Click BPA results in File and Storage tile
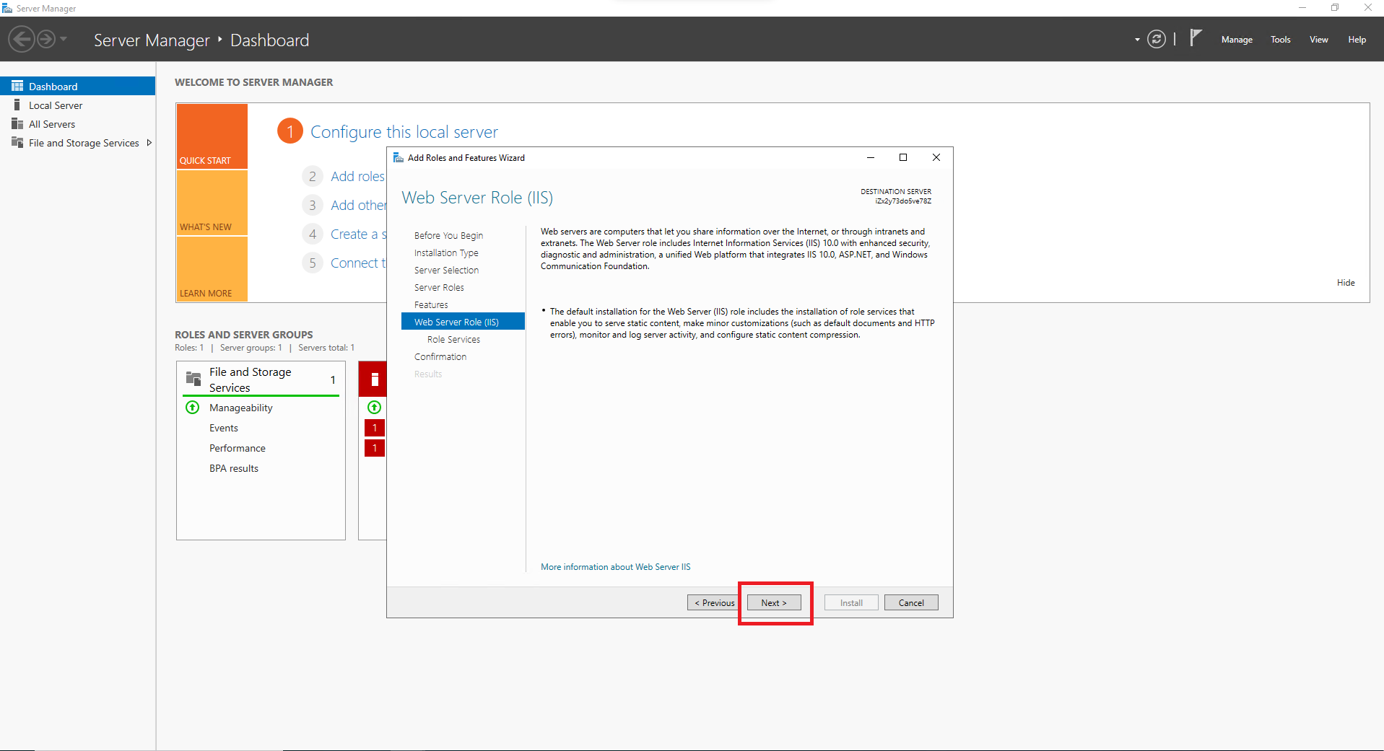Viewport: 1384px width, 751px height. click(x=234, y=468)
